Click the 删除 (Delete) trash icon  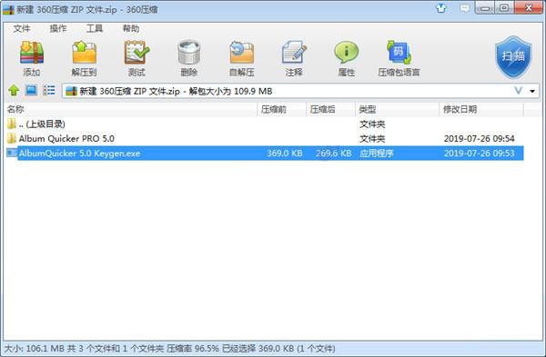(x=188, y=58)
